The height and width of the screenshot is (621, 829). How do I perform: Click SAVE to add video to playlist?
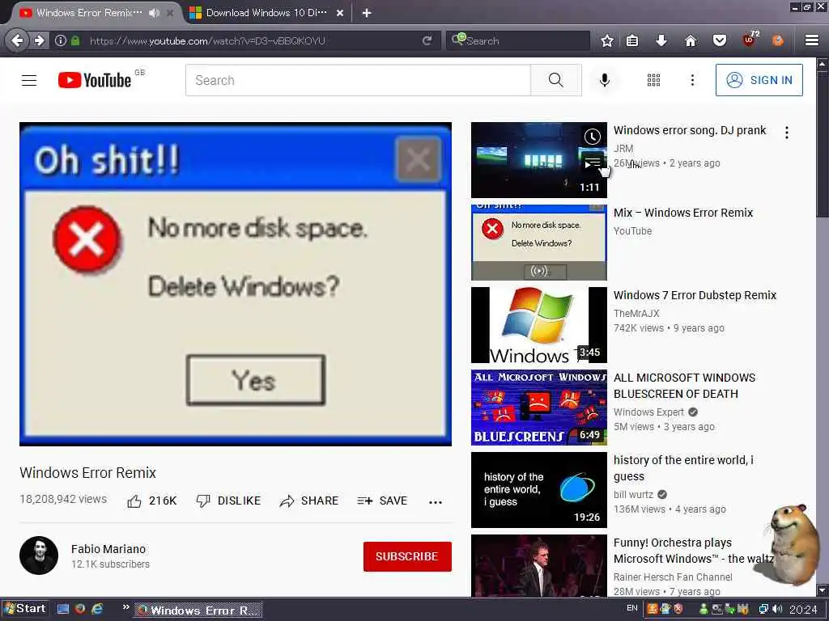tap(382, 501)
